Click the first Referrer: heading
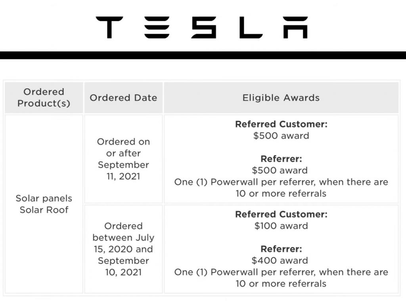Viewport: 406px width, 303px height. [x=281, y=158]
